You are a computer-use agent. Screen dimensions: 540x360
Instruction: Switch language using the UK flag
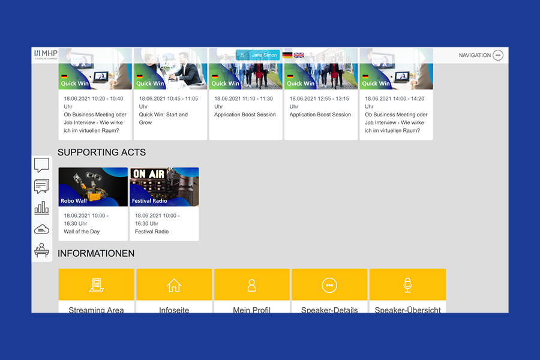point(299,55)
